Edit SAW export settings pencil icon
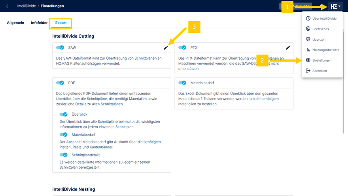The height and width of the screenshot is (196, 348). 166,48
